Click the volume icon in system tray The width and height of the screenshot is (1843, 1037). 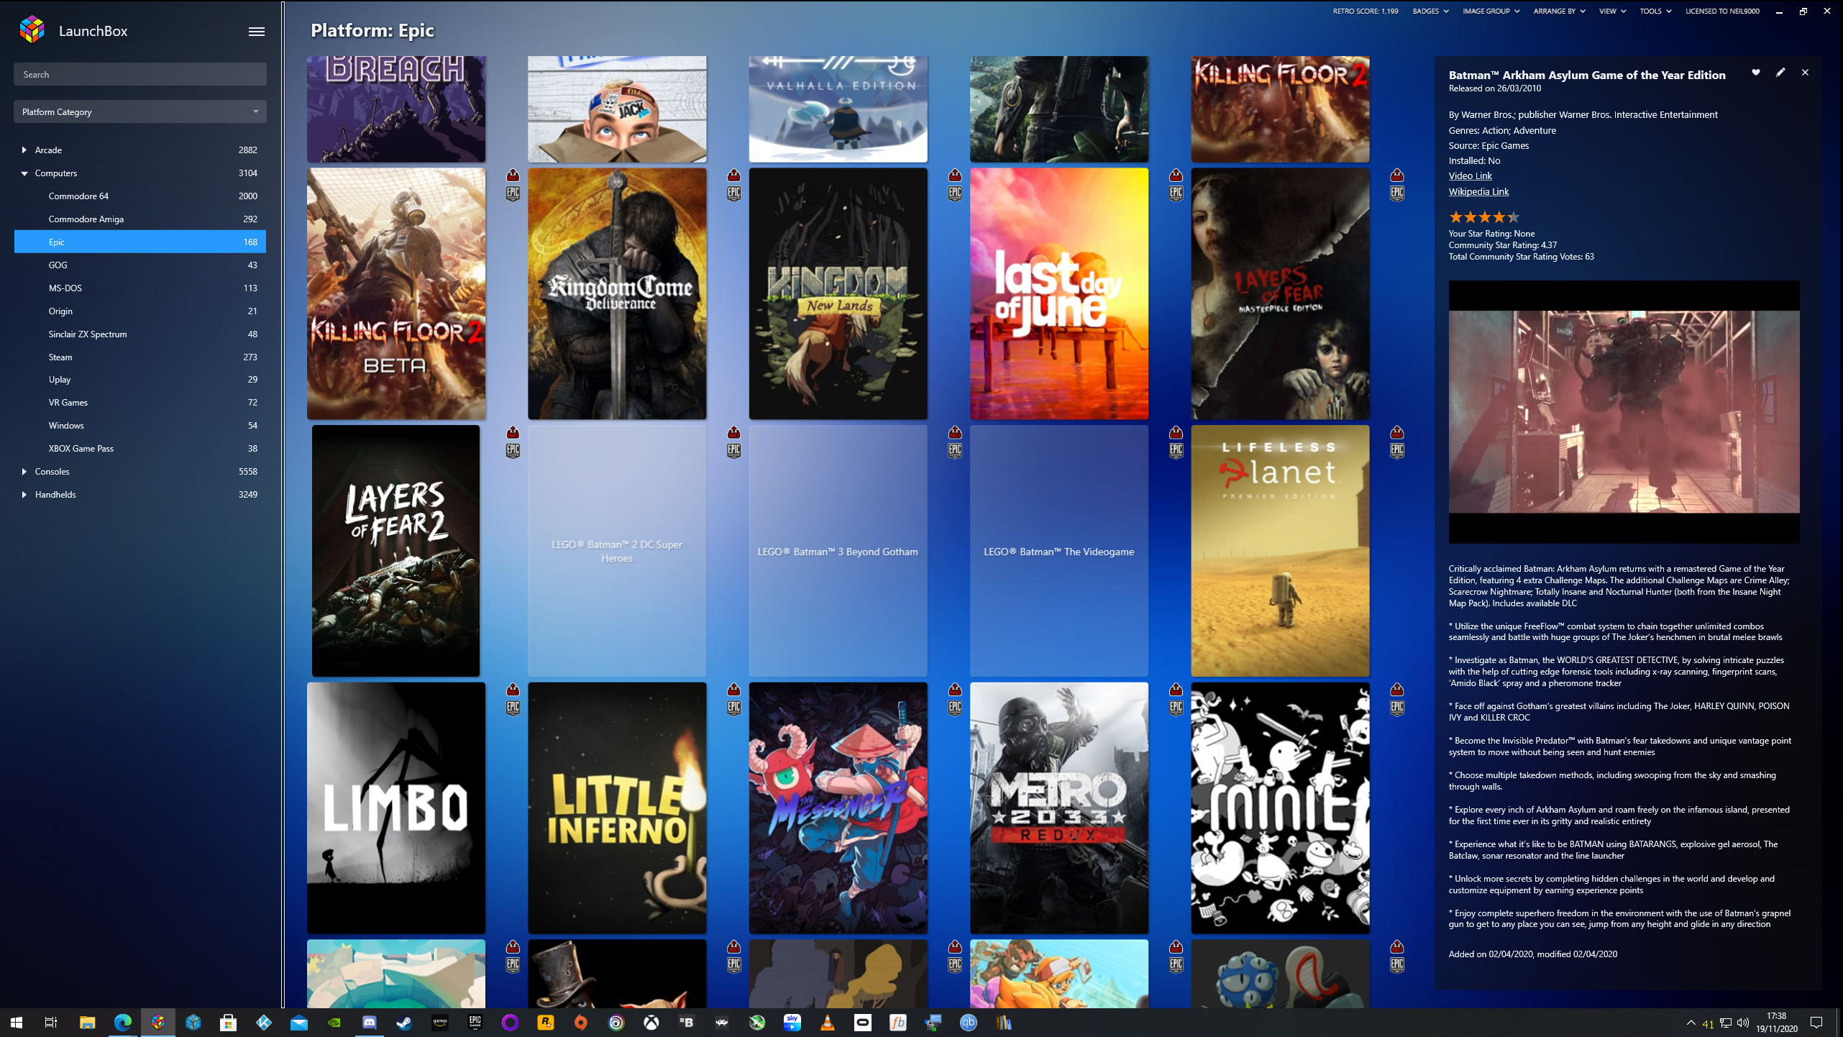(1742, 1023)
